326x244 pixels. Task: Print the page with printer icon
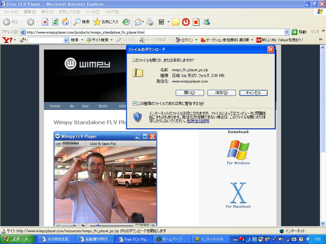[150, 22]
